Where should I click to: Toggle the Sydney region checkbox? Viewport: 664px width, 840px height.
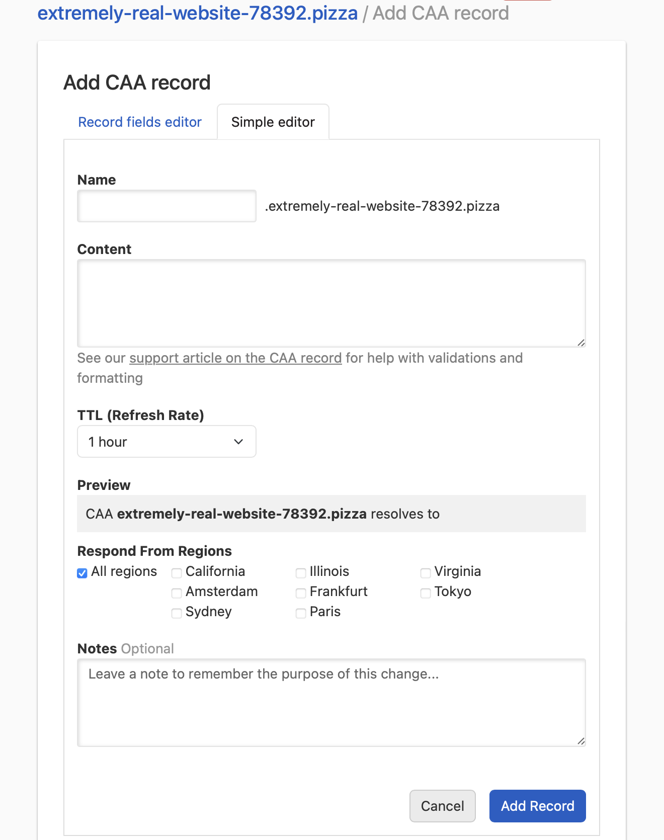tap(177, 613)
